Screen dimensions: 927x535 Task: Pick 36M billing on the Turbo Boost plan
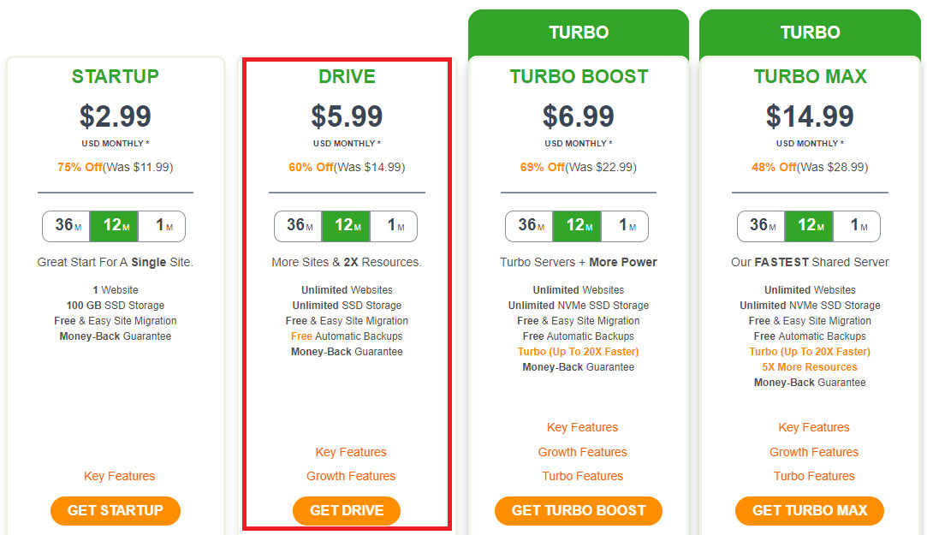click(x=529, y=226)
